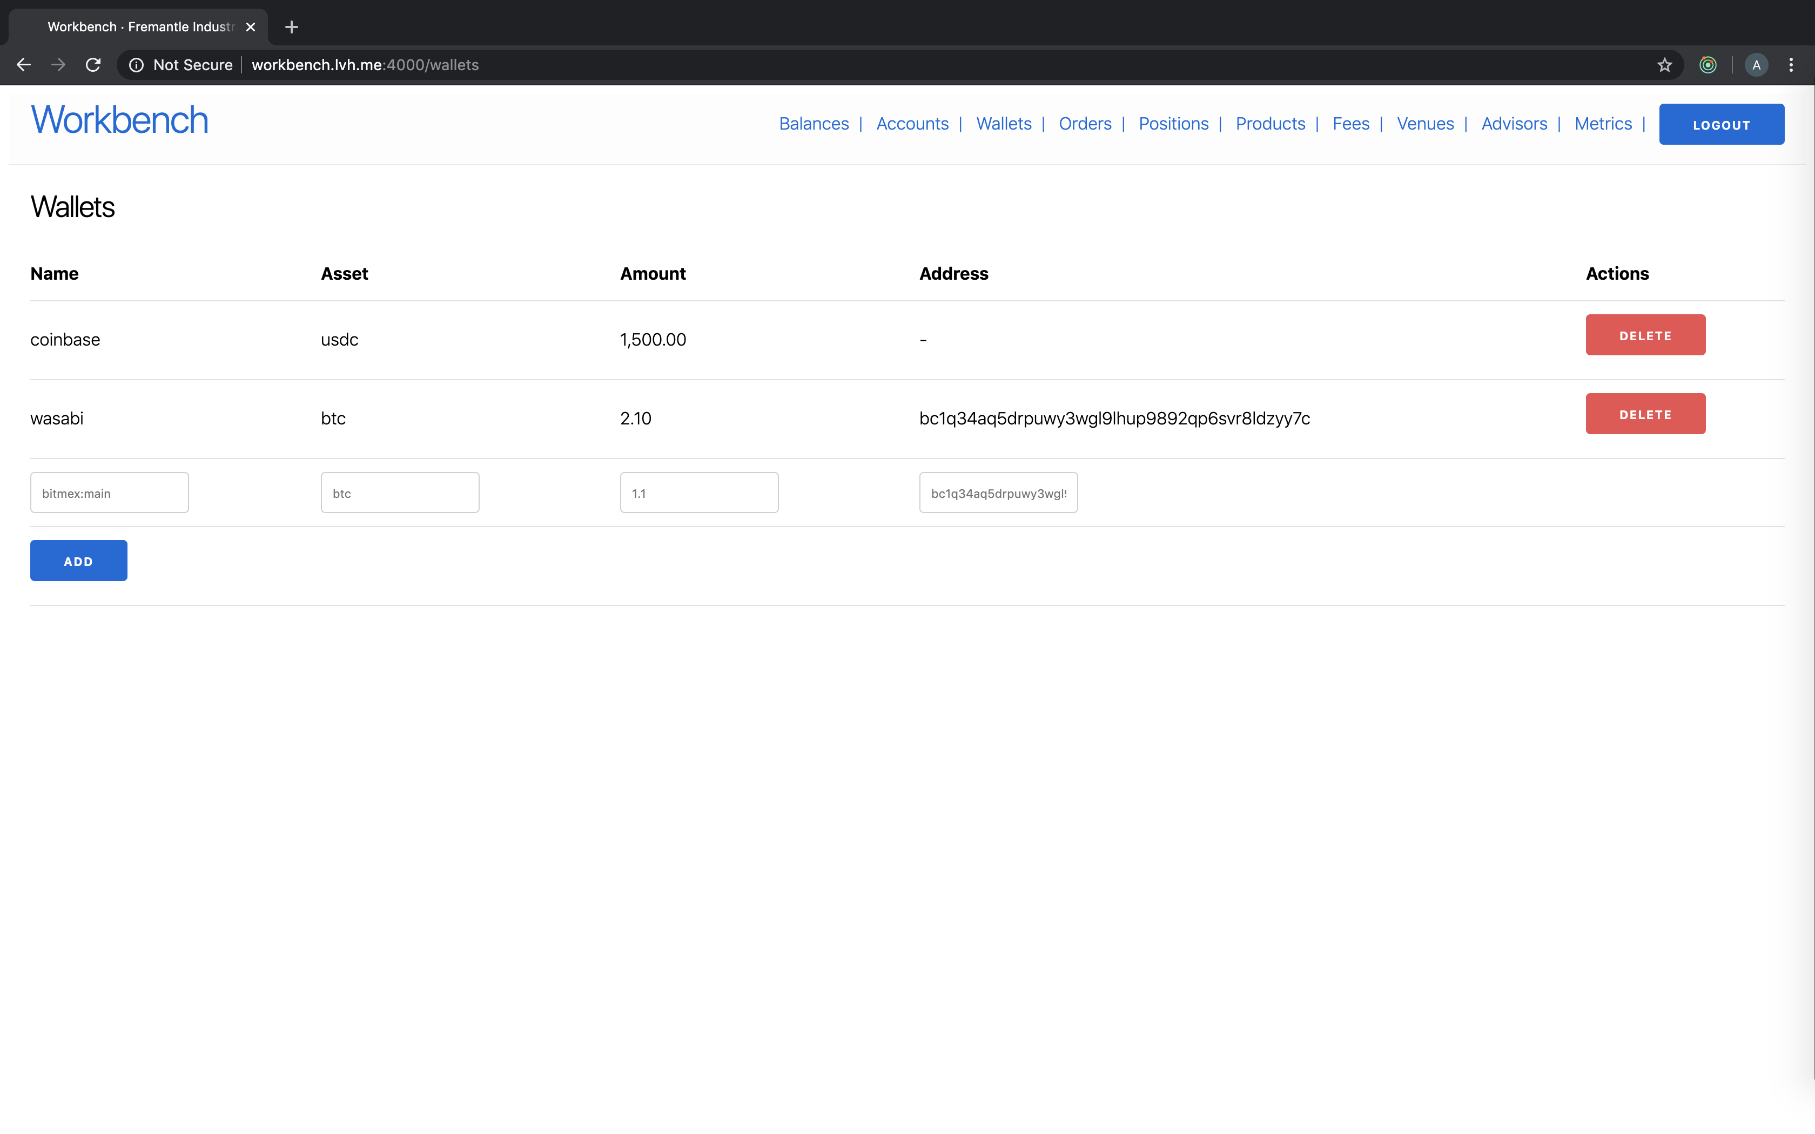
Task: Click the Workbench logo heading
Action: pyautogui.click(x=119, y=121)
